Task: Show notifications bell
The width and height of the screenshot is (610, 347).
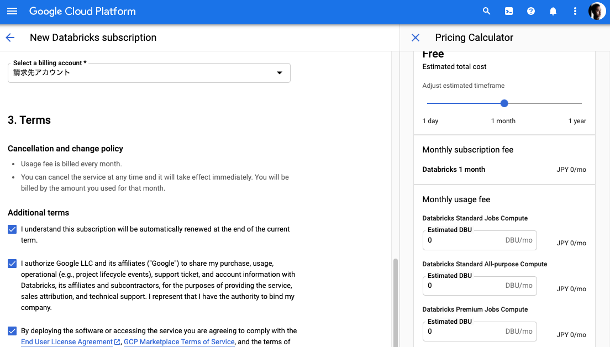Action: tap(553, 11)
